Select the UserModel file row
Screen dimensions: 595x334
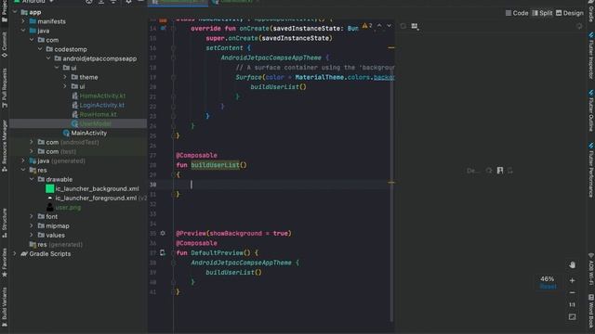pos(78,123)
